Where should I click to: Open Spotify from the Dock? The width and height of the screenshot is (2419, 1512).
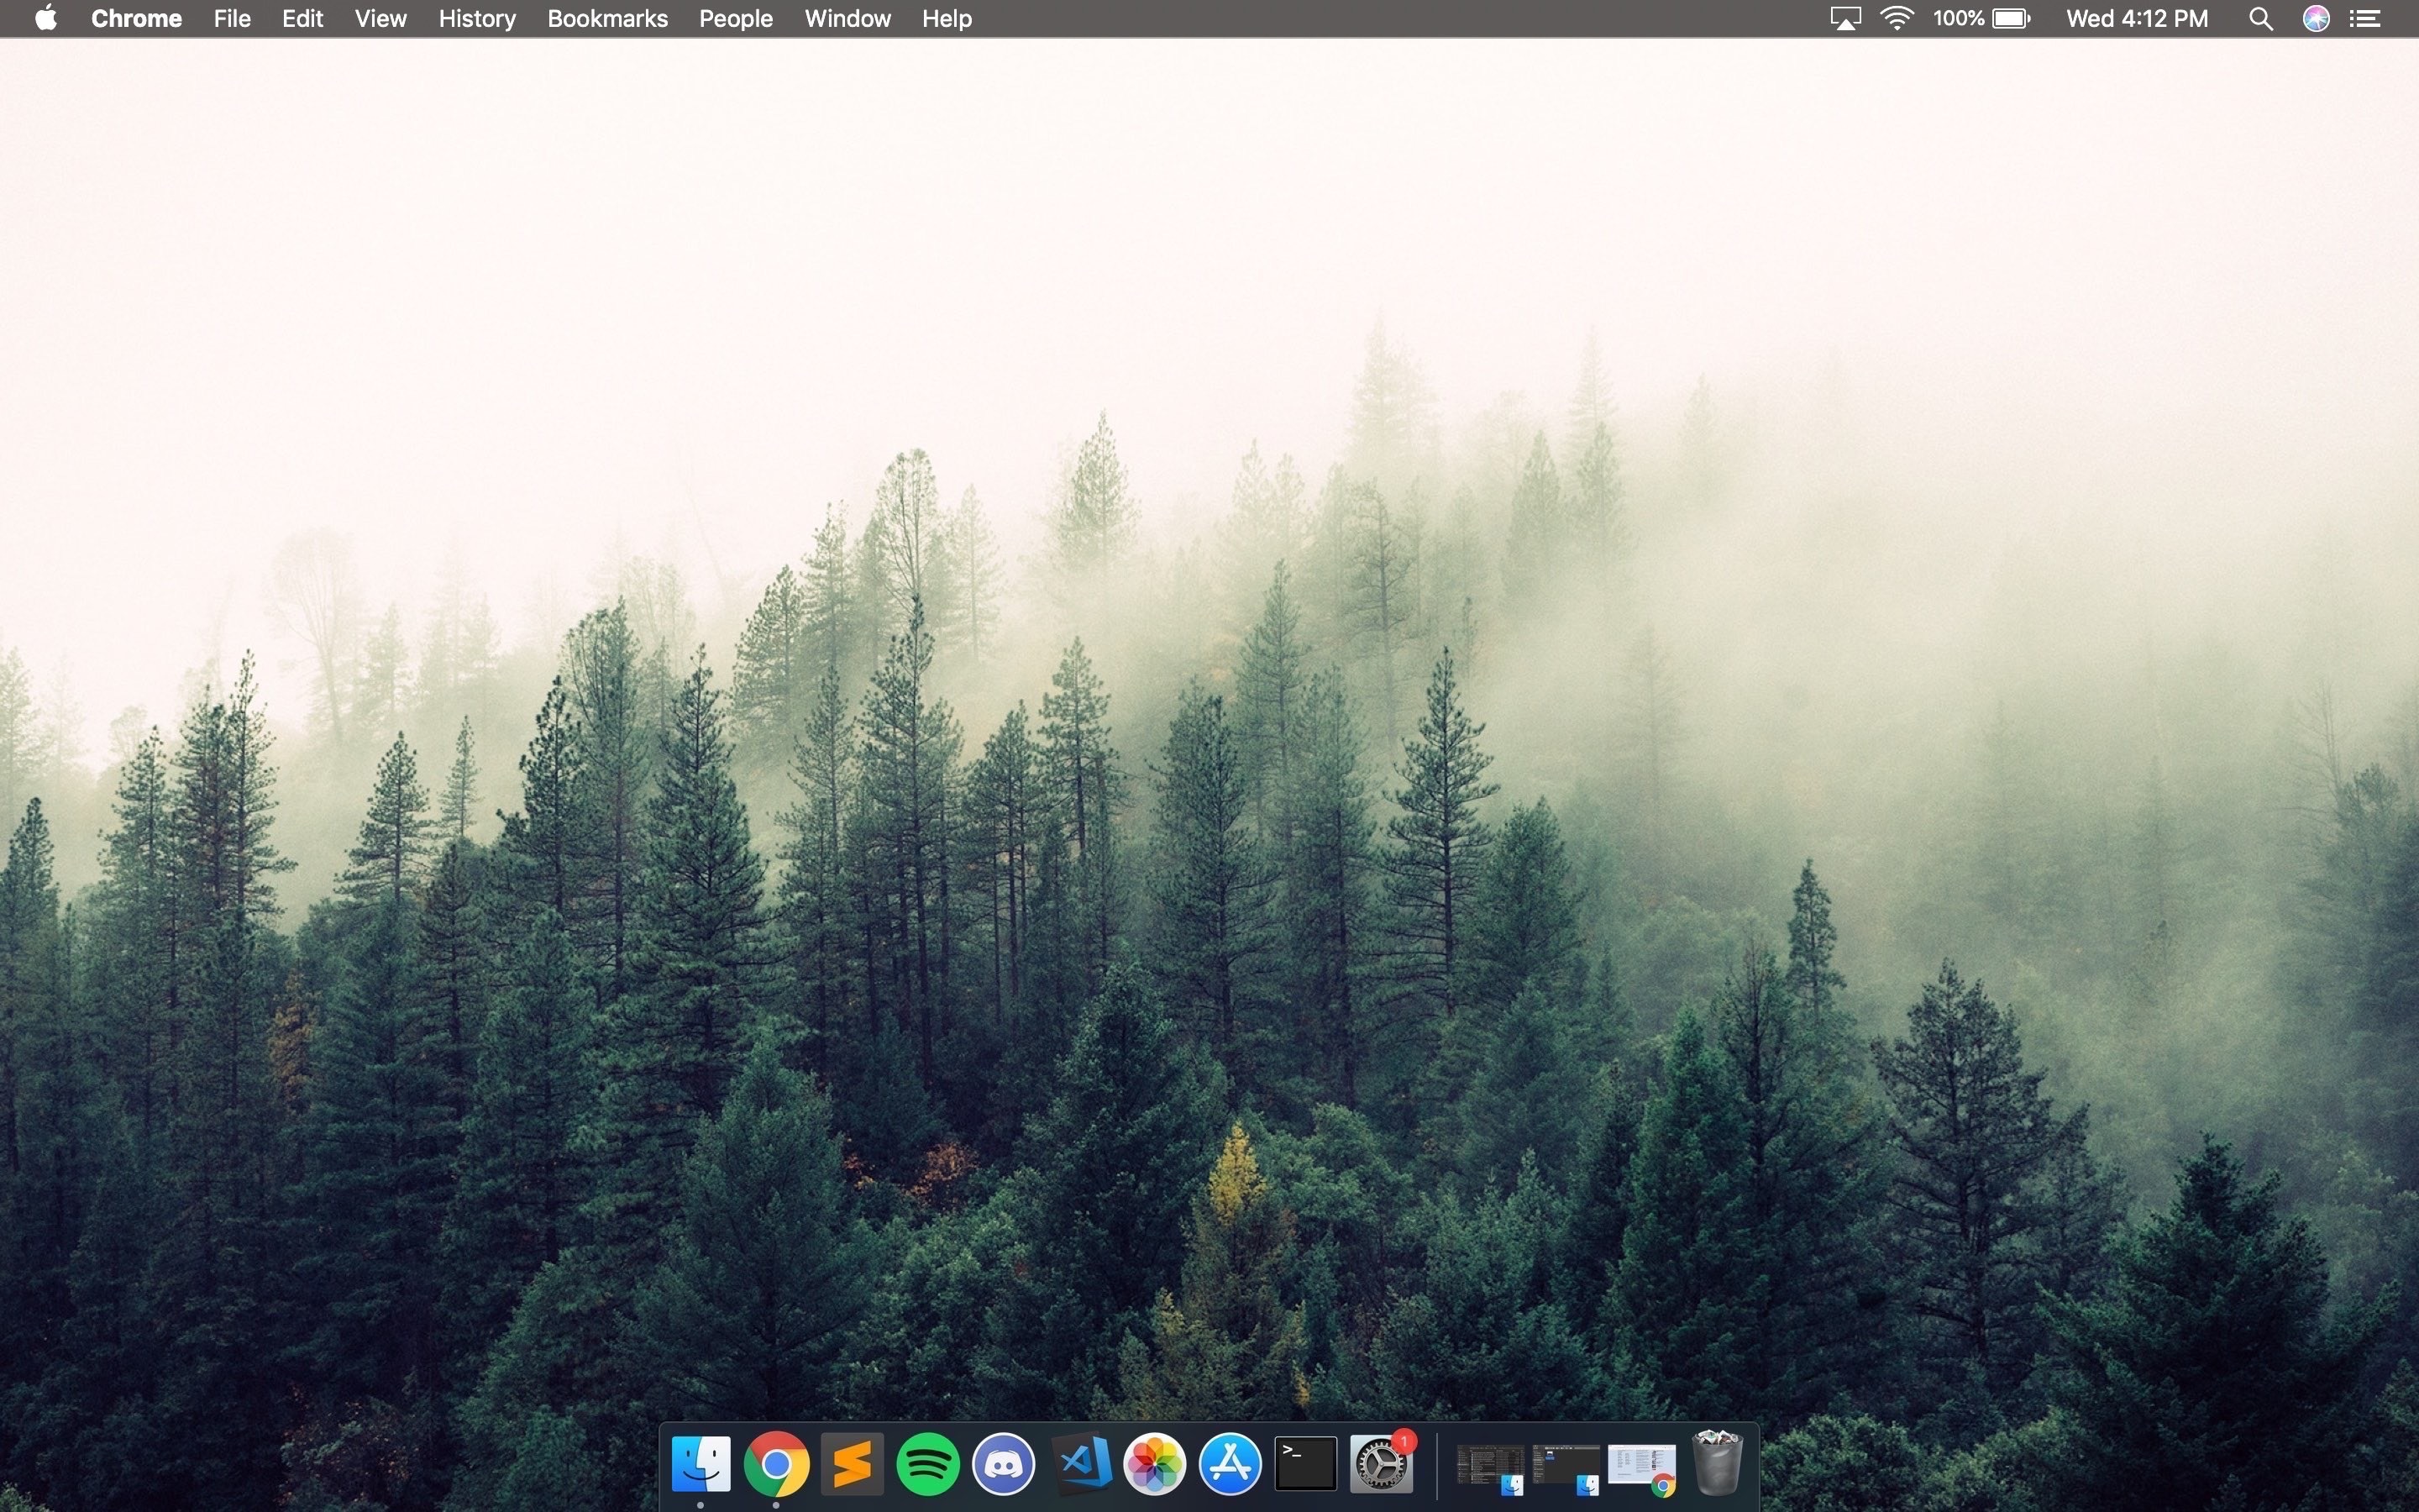[927, 1464]
